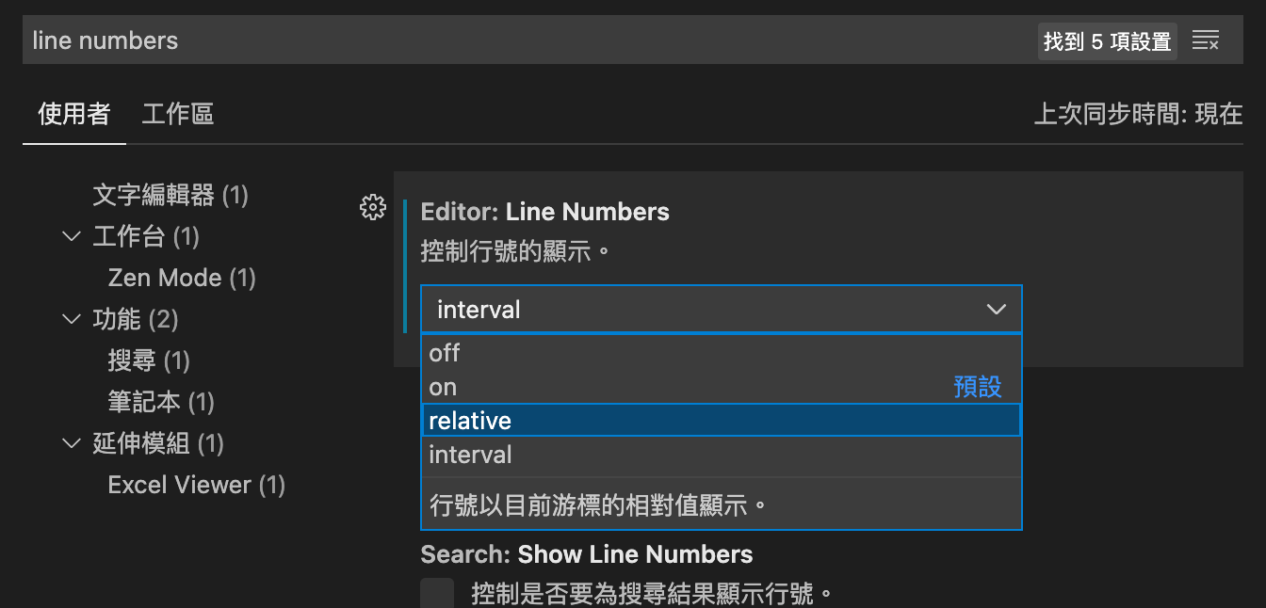Image resolution: width=1266 pixels, height=608 pixels.
Task: Pick the "interval" option in the list
Action: click(470, 455)
